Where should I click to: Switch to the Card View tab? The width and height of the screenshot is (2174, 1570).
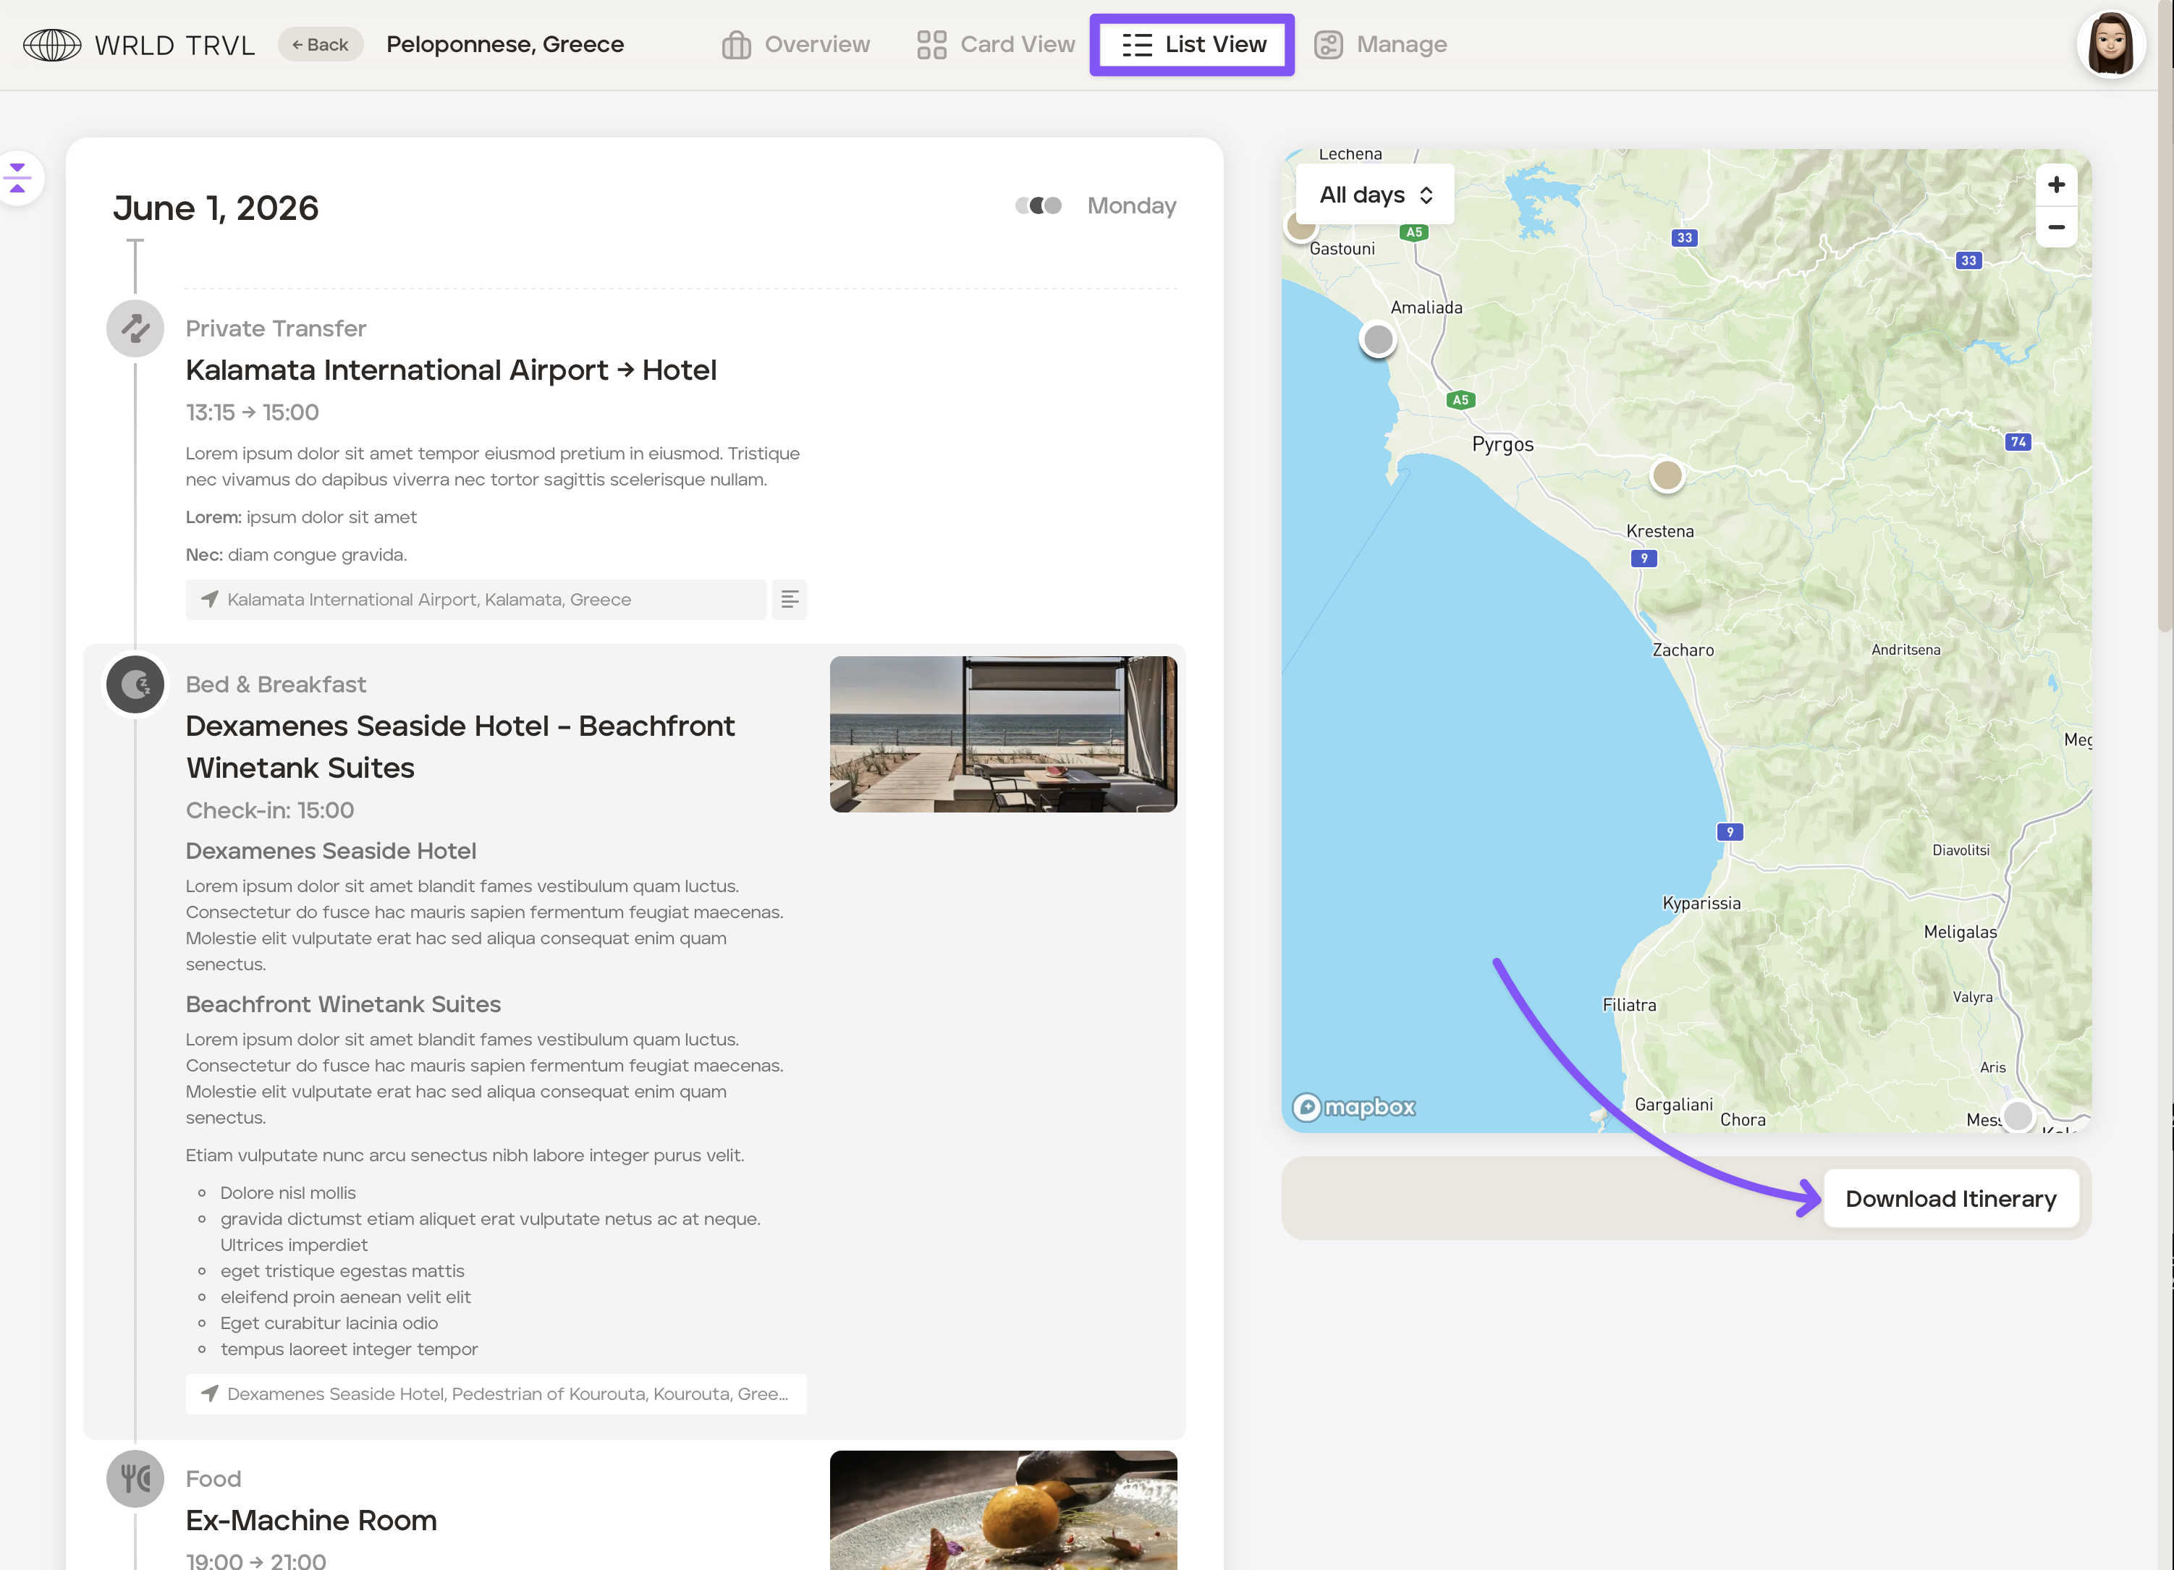point(996,45)
